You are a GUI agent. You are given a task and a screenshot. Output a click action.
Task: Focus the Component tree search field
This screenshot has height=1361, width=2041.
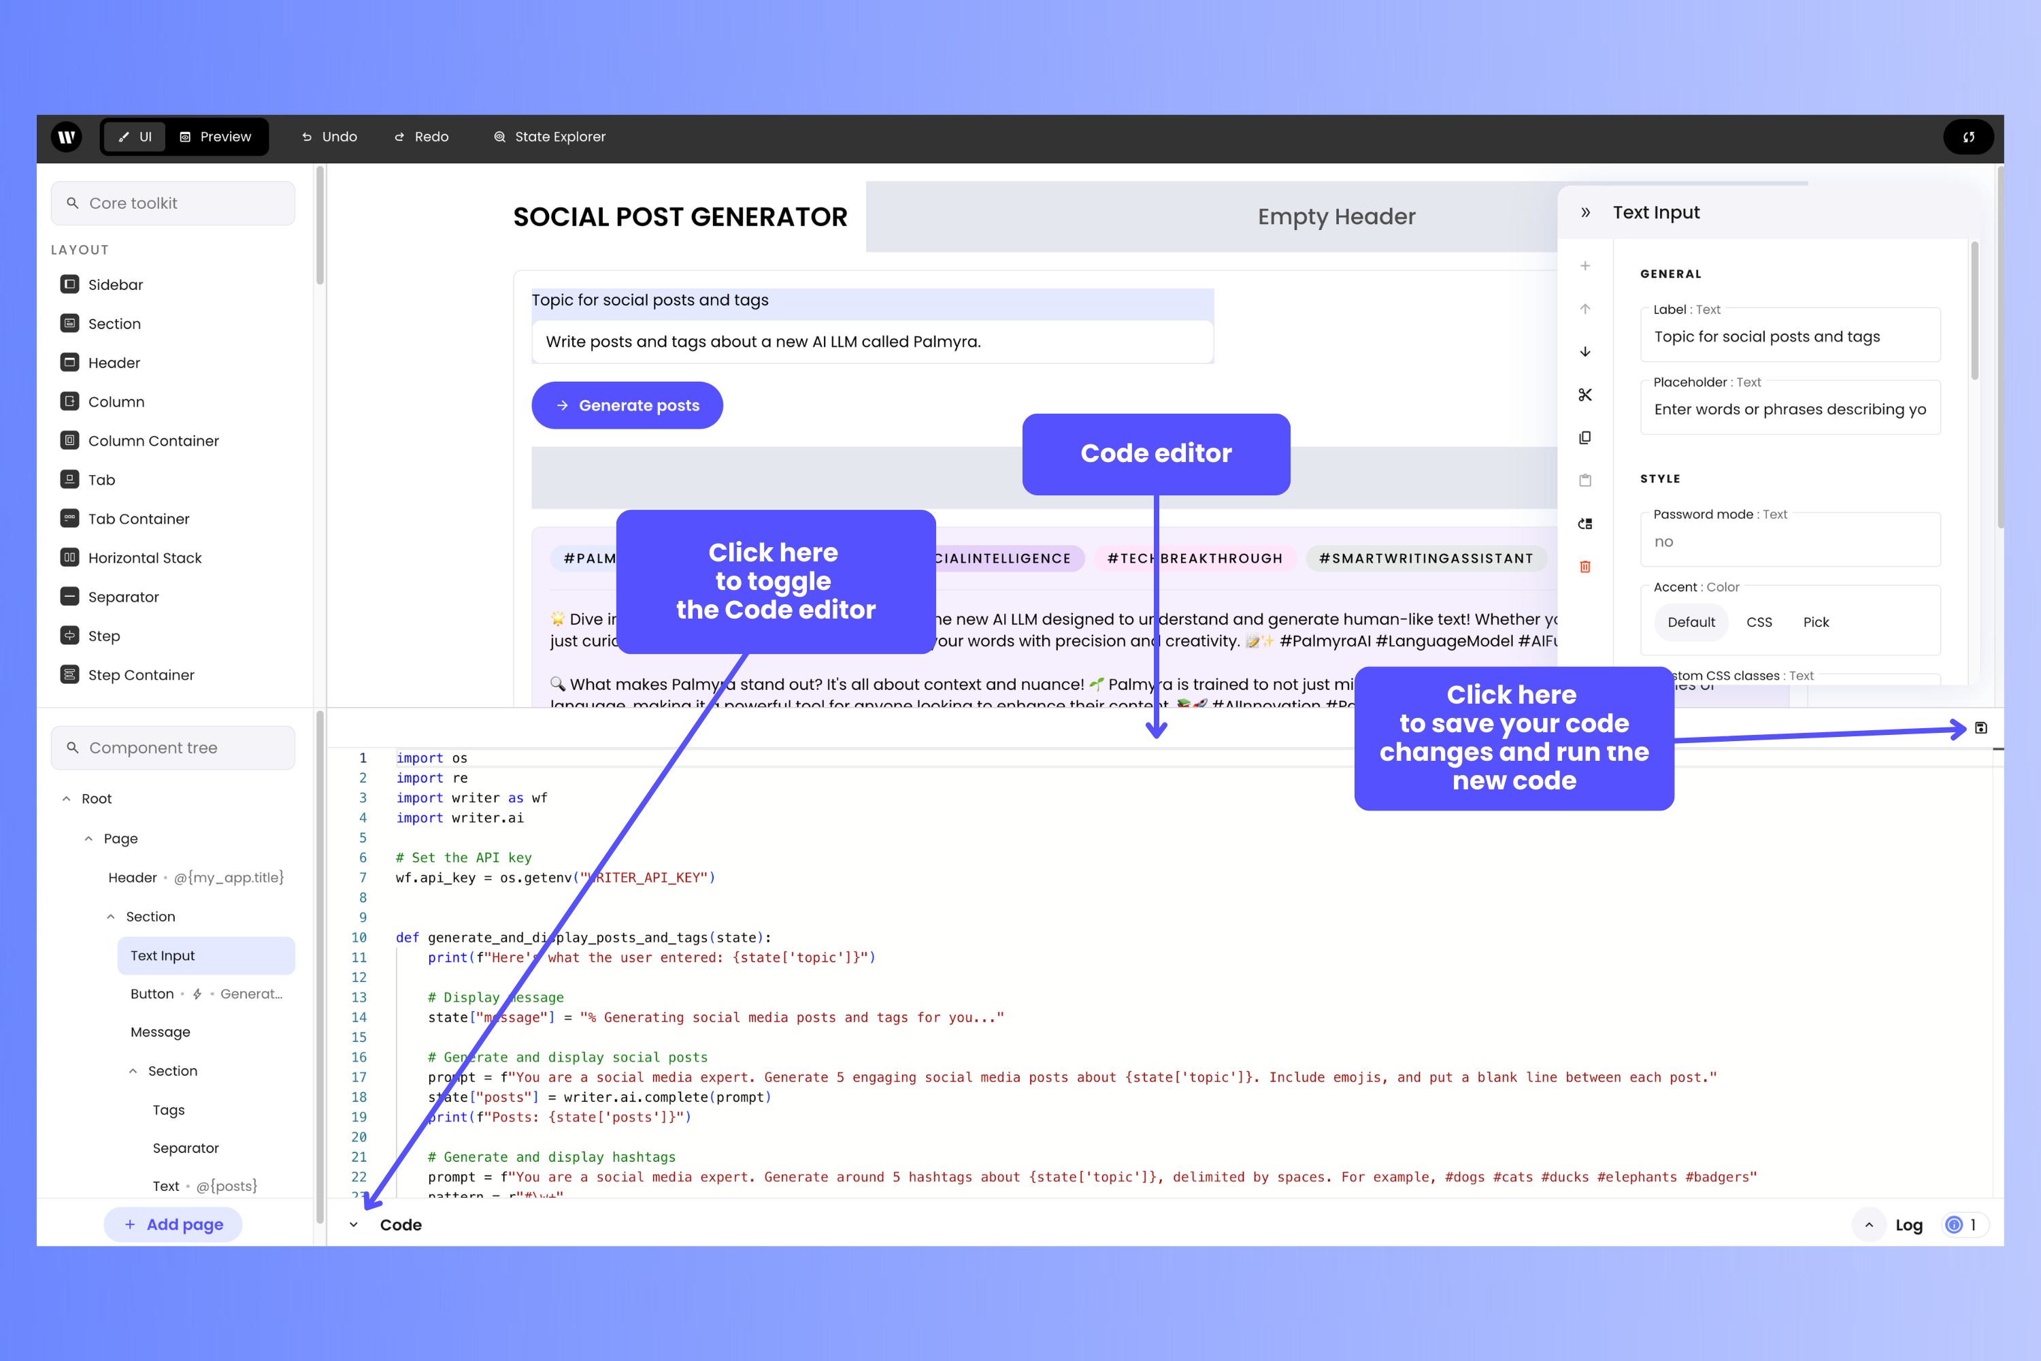(x=173, y=747)
